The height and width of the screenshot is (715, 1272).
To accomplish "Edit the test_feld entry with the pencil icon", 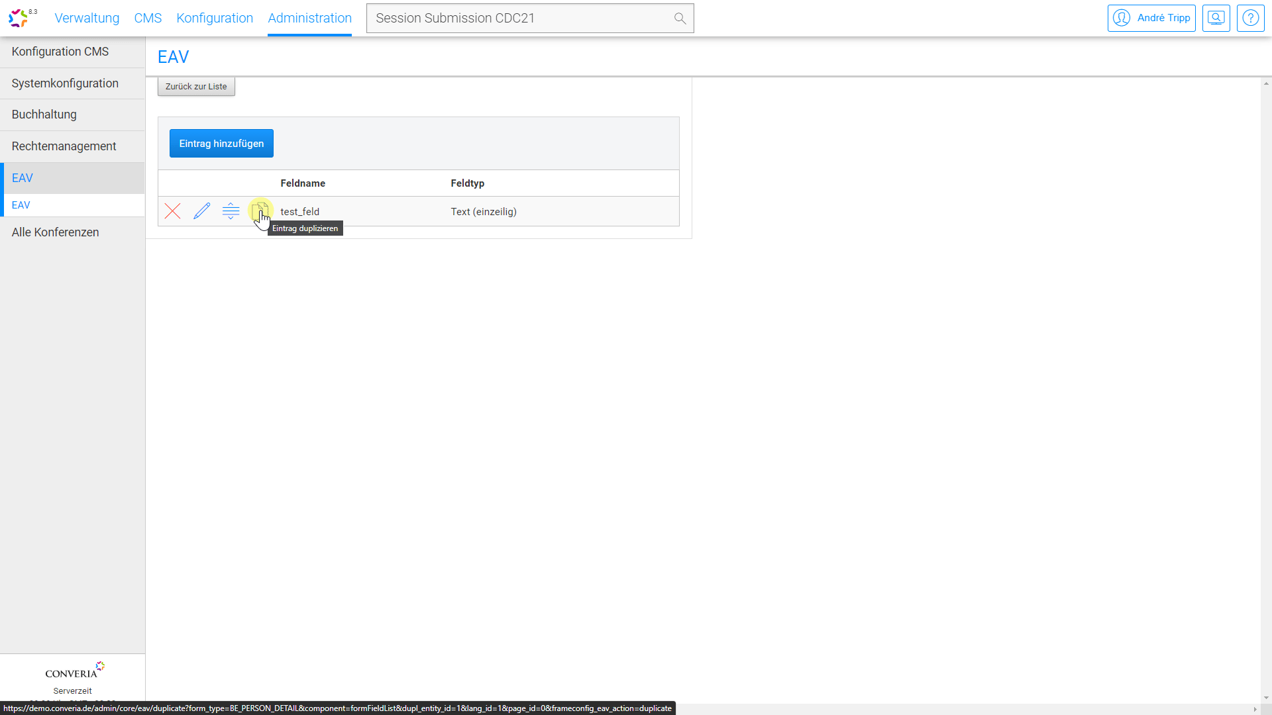I will [x=202, y=211].
